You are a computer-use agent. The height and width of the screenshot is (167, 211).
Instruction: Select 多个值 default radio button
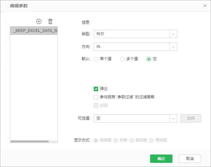tap(122, 59)
